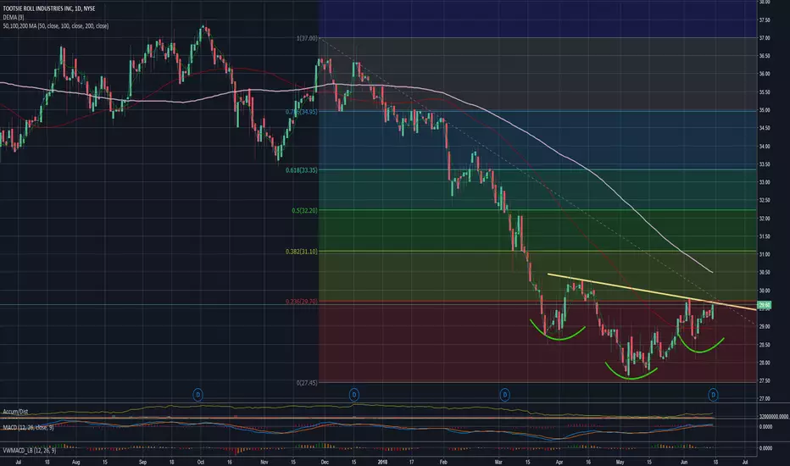The image size is (790, 466).
Task: Click the dividend marker near October
Action: click(198, 395)
